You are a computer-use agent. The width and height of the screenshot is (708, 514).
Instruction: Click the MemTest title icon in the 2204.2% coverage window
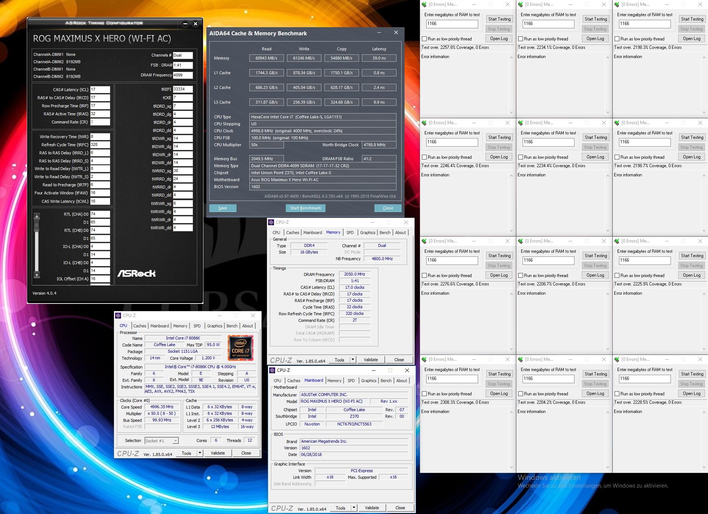tap(520, 359)
